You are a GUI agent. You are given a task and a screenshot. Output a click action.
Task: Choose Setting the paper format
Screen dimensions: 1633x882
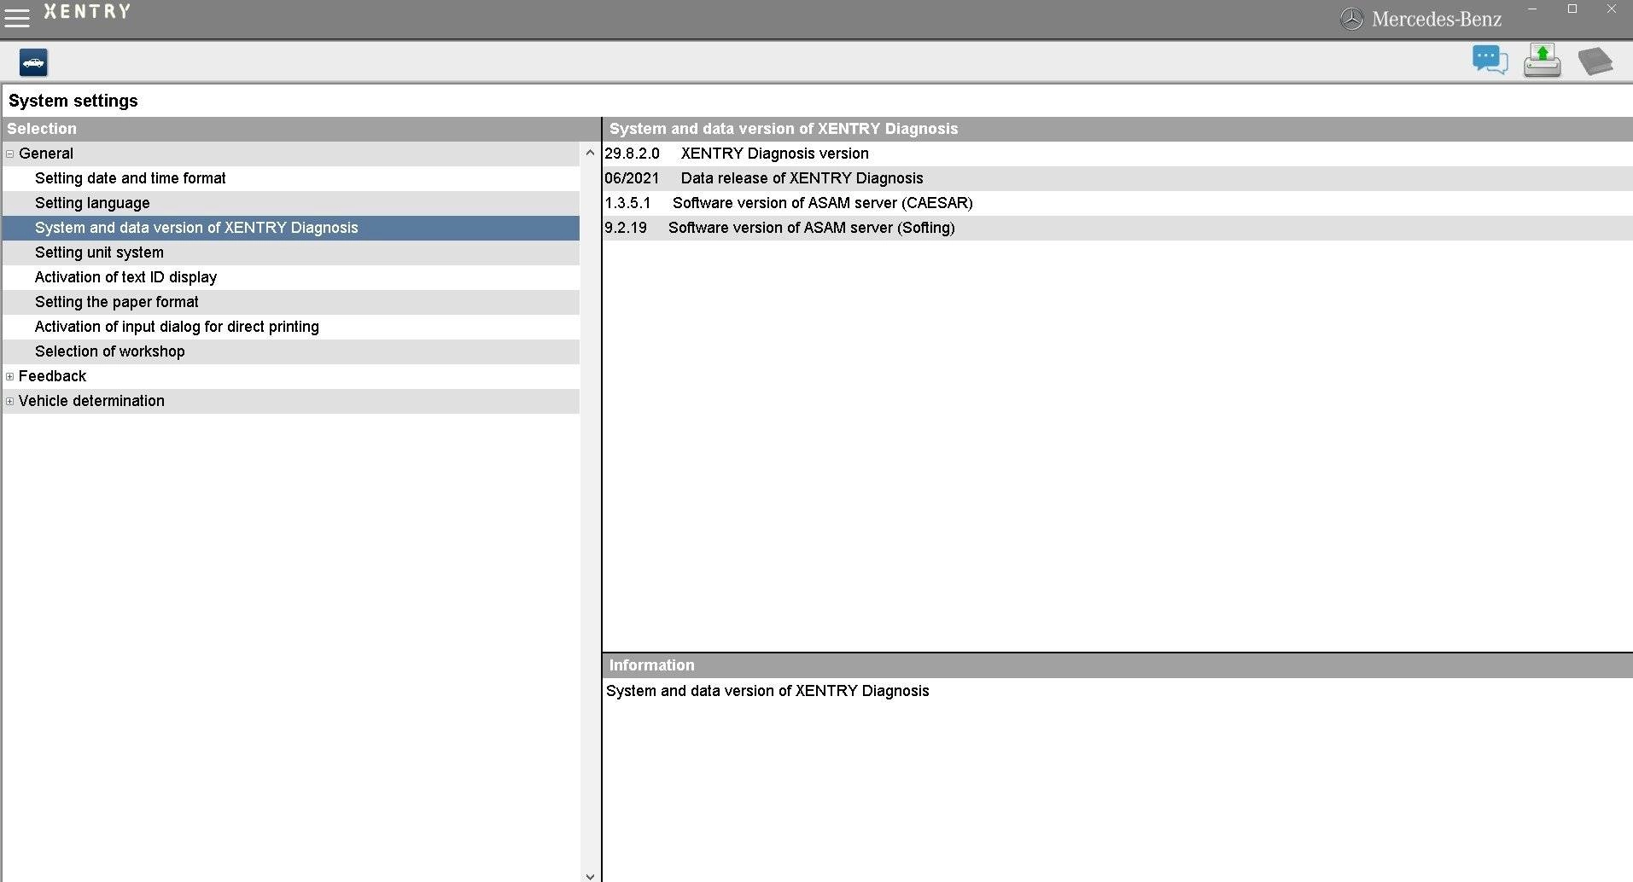tap(290, 302)
